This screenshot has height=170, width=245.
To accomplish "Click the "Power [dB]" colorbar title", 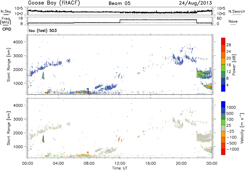I will click(234, 65).
